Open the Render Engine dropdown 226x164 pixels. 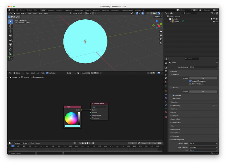pyautogui.click(x=204, y=67)
